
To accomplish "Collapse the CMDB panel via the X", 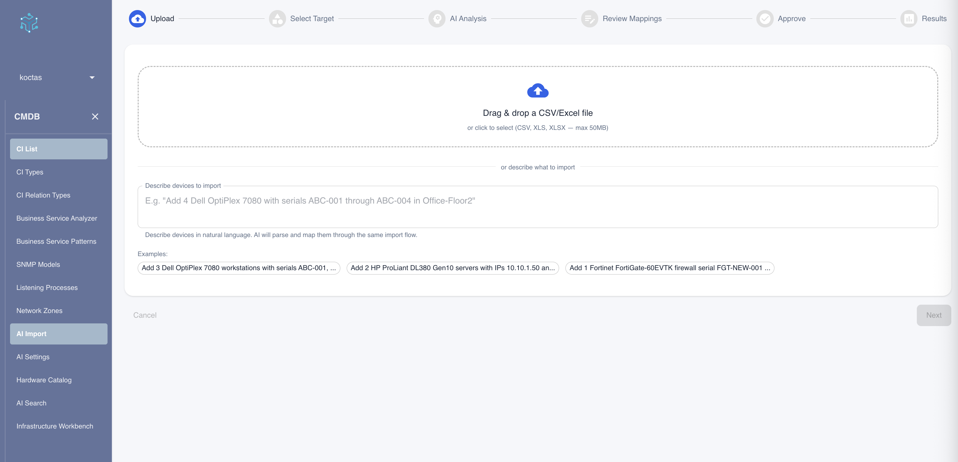I will coord(95,116).
